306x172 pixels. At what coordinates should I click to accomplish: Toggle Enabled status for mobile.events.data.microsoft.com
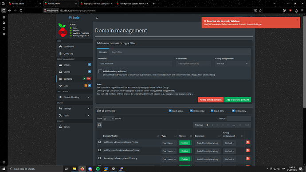point(185,151)
